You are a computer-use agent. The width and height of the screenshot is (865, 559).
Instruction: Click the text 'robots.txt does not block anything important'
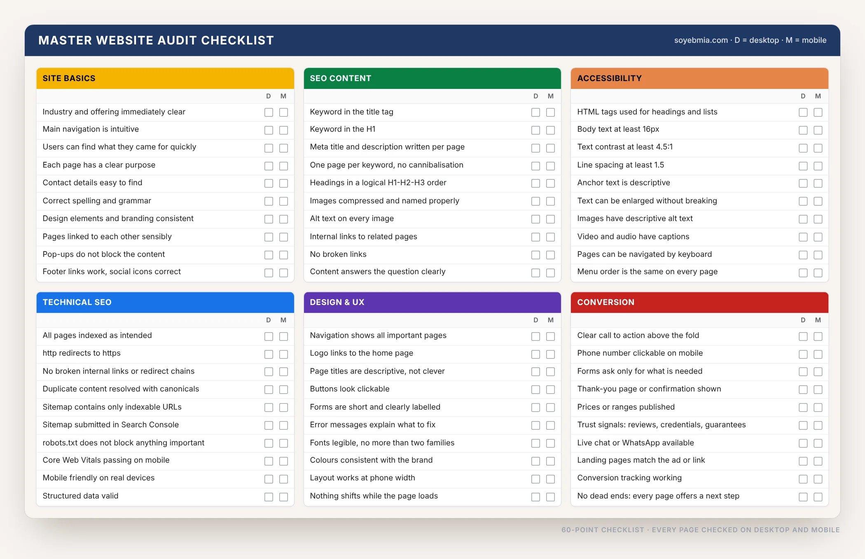(124, 443)
